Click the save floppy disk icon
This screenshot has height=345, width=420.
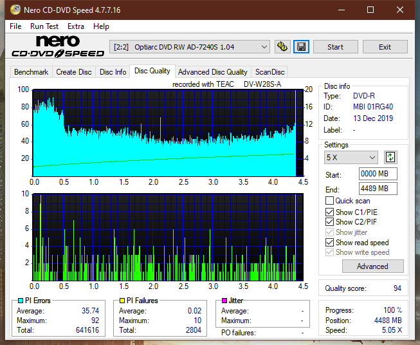click(302, 47)
